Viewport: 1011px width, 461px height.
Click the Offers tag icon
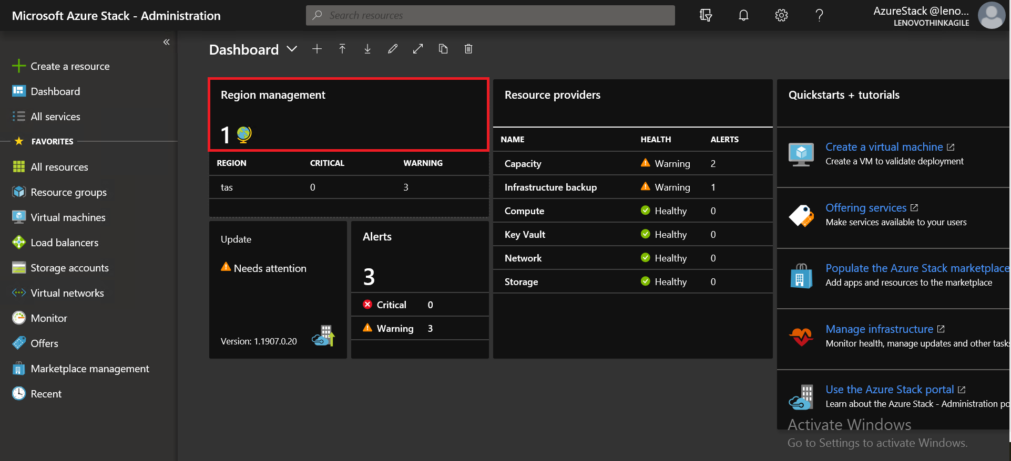pyautogui.click(x=19, y=343)
